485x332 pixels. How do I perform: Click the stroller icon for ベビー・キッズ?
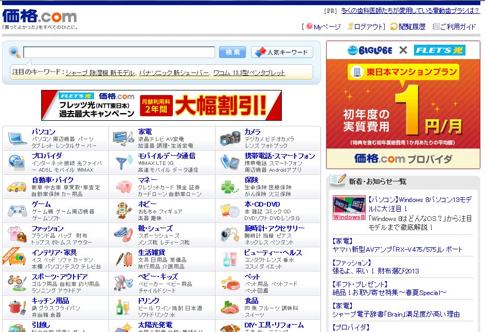(123, 283)
